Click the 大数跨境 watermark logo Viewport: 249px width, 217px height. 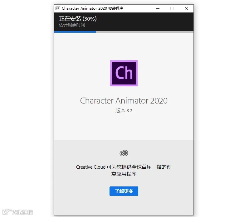7,212
